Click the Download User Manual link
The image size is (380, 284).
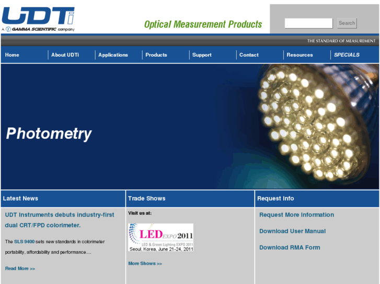pos(292,231)
